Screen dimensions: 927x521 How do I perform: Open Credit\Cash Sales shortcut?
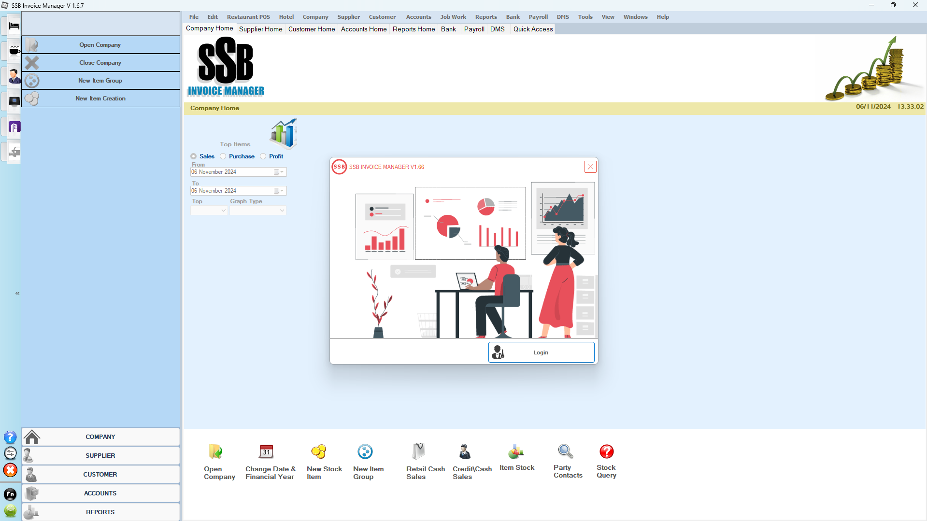(x=465, y=451)
